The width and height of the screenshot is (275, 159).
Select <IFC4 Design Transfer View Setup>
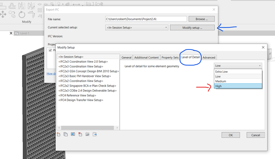tap(81, 100)
